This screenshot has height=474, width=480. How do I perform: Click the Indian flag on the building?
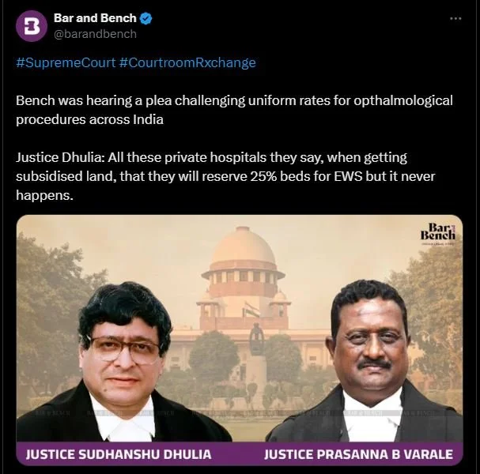tap(251, 310)
